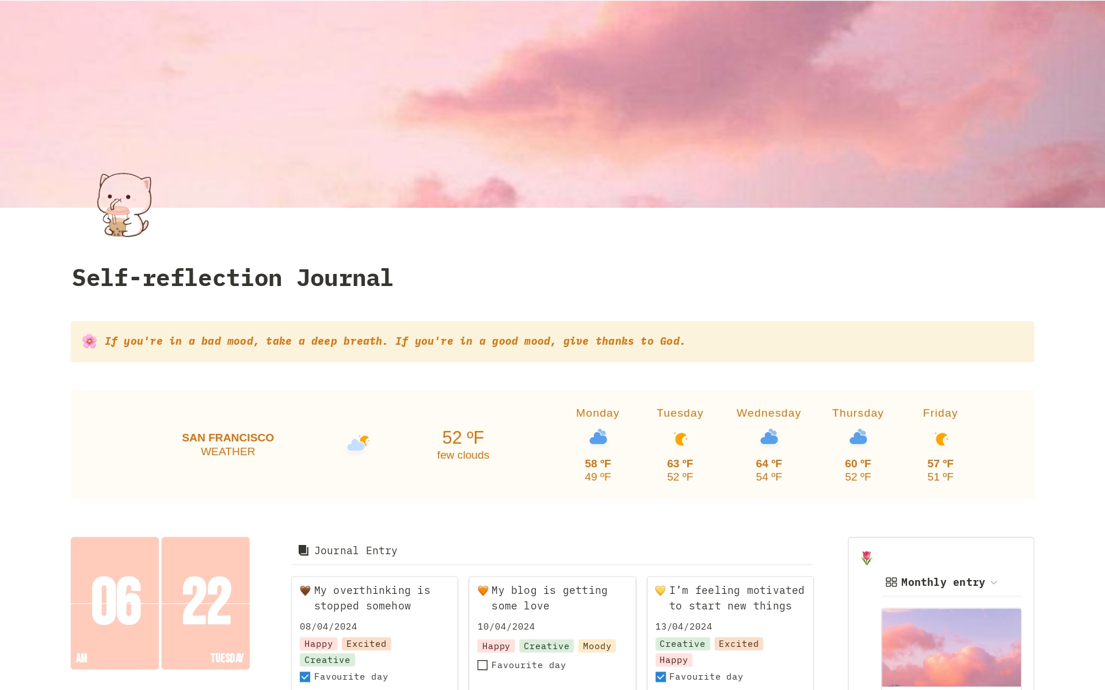Click the notebook icon beside Journal Entry

click(304, 550)
